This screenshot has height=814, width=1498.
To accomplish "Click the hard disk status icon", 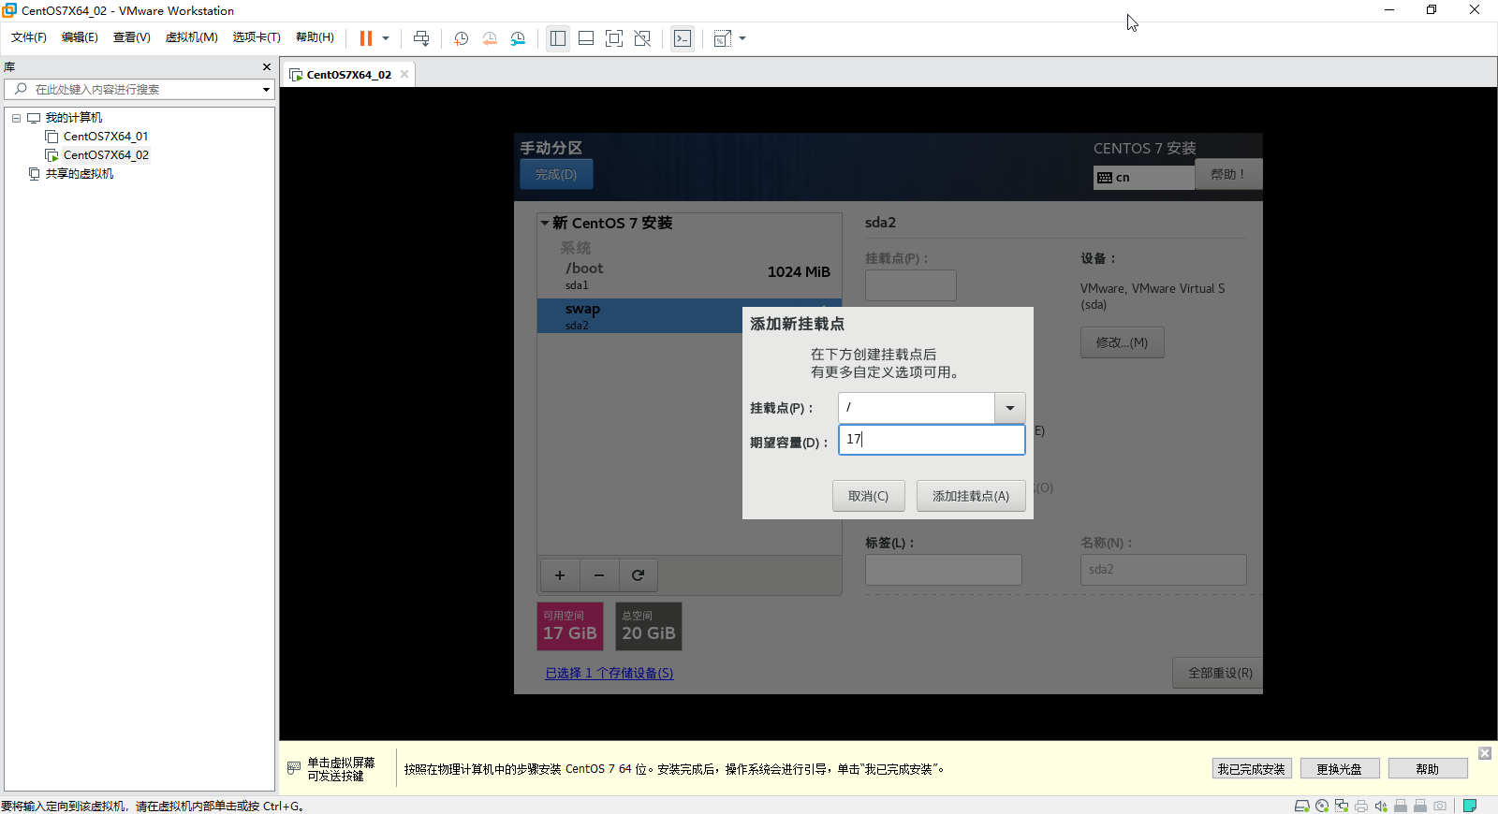I will (x=1301, y=806).
